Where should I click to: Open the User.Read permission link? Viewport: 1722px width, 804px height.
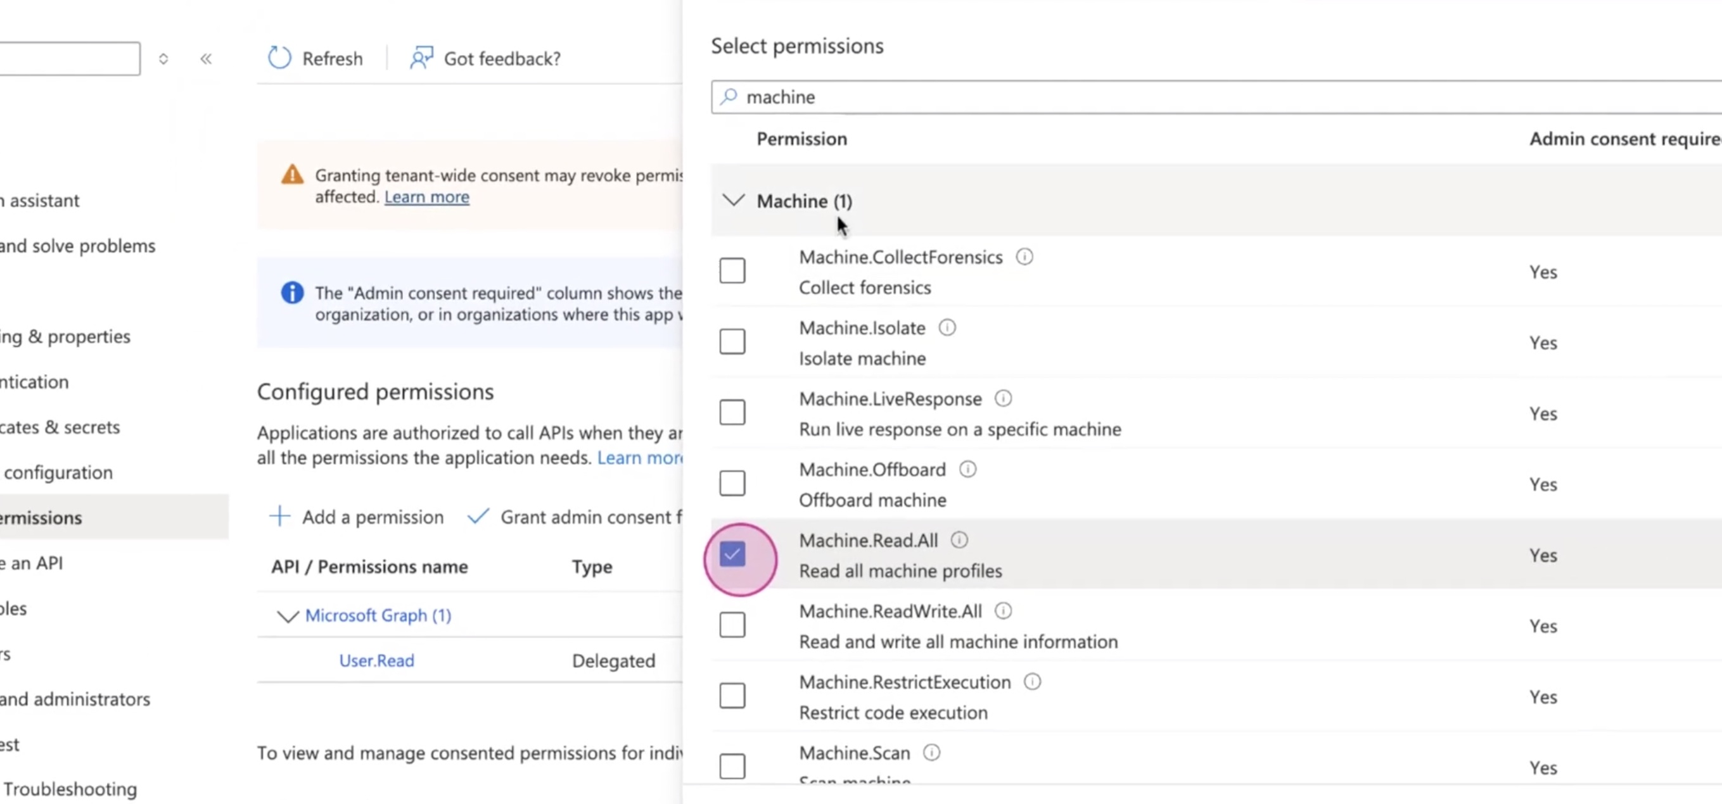[376, 660]
